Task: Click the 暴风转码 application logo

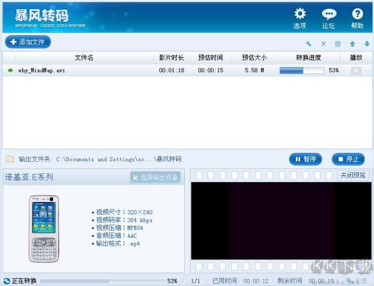Action: click(50, 18)
